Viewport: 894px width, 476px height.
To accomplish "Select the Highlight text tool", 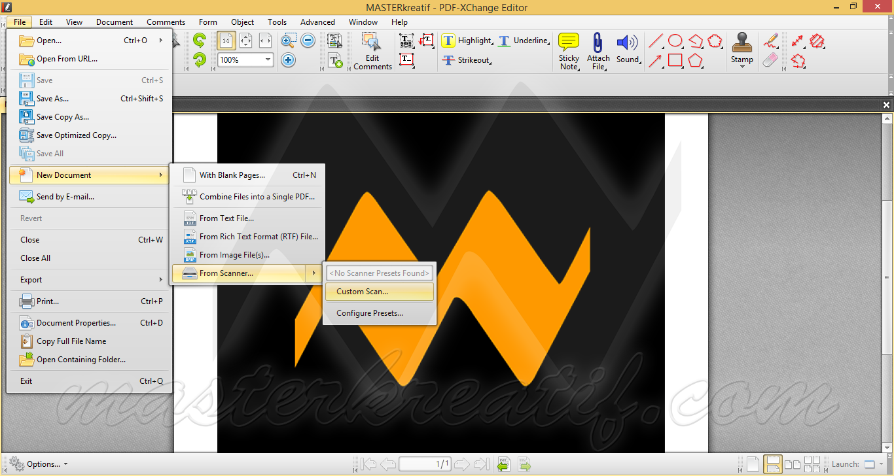I will [467, 41].
